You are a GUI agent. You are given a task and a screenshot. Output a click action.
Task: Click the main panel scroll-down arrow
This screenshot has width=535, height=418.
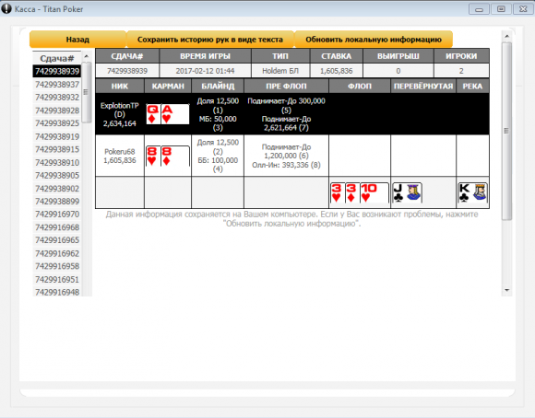point(506,290)
